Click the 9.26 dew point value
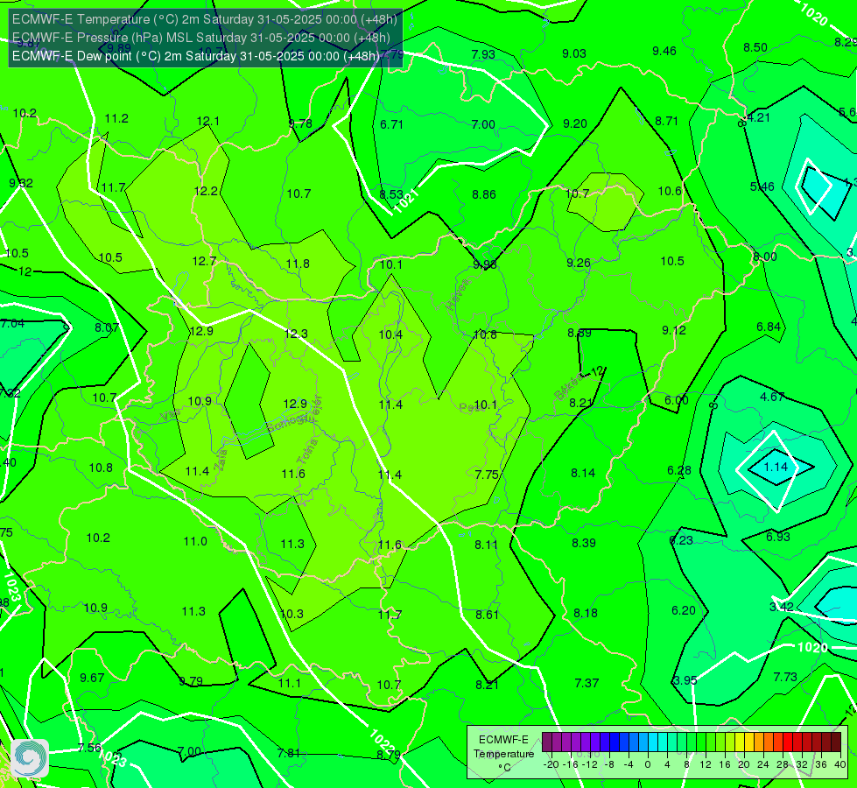 [x=579, y=263]
